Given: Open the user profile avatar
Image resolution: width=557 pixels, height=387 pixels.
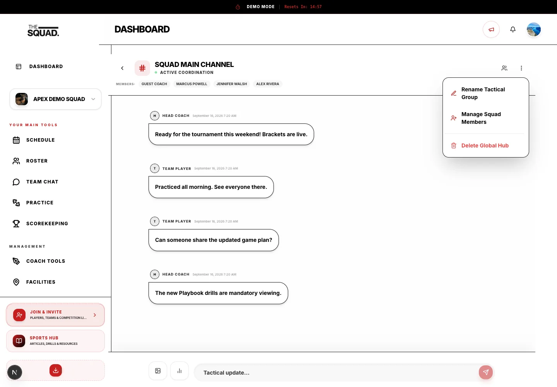Looking at the screenshot, I should coord(534,29).
